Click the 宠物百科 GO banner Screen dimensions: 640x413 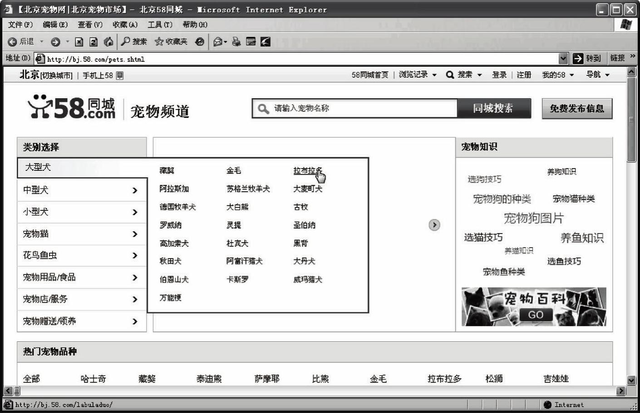click(534, 307)
